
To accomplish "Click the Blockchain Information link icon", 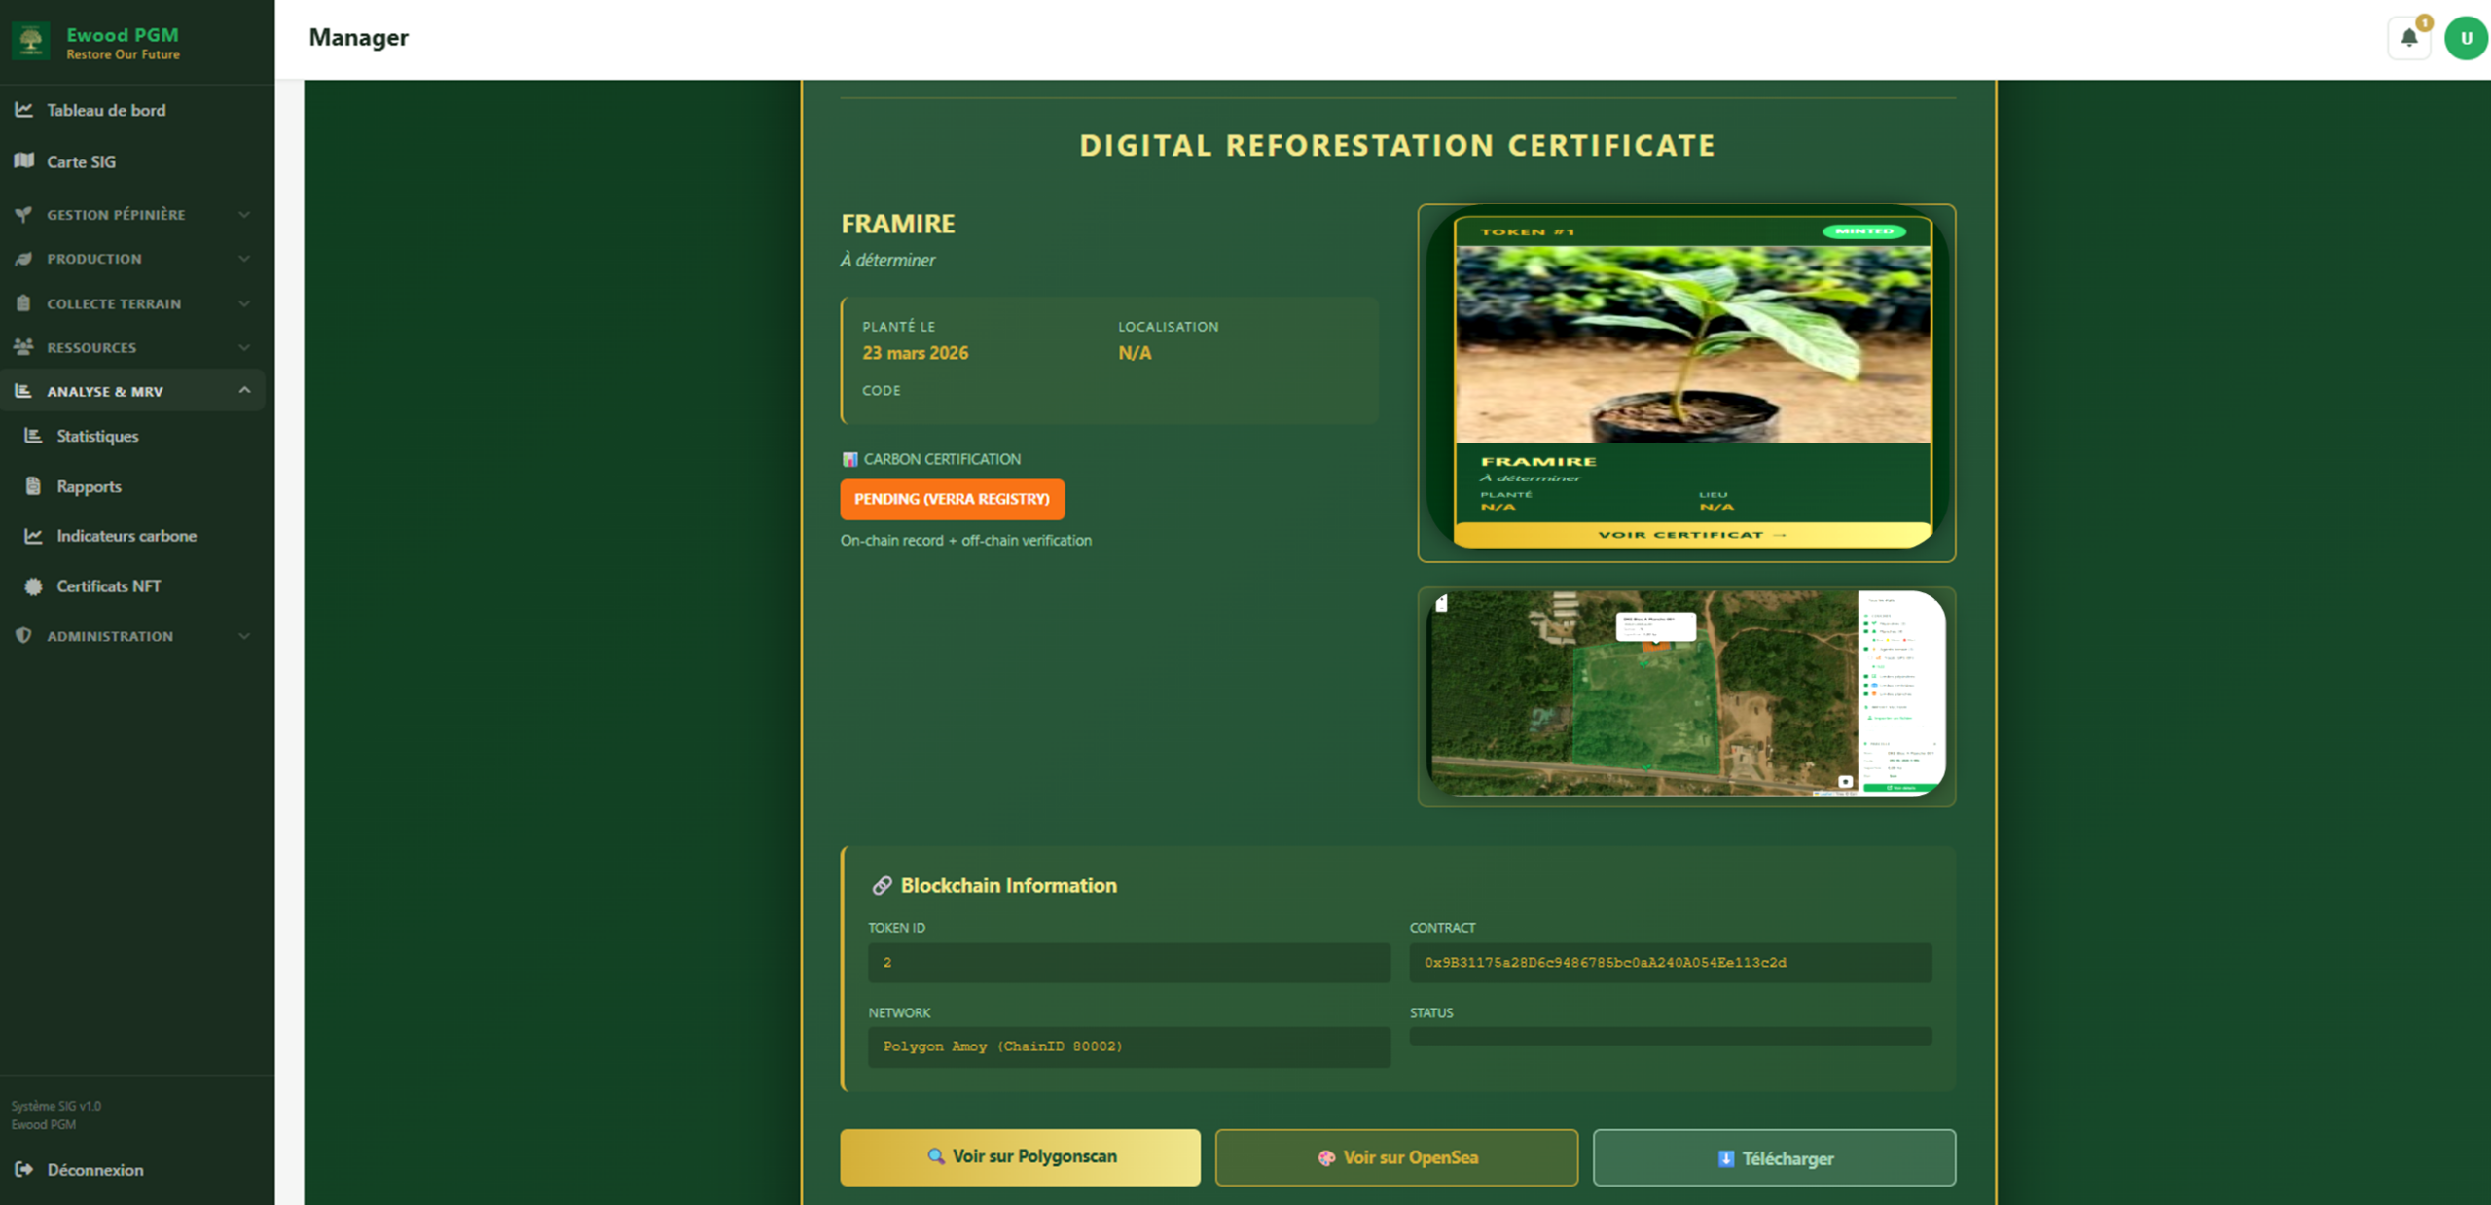I will pyautogui.click(x=882, y=885).
